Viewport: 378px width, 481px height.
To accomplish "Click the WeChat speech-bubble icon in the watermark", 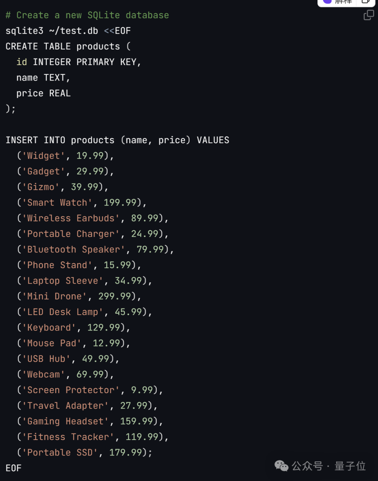I will pyautogui.click(x=281, y=466).
